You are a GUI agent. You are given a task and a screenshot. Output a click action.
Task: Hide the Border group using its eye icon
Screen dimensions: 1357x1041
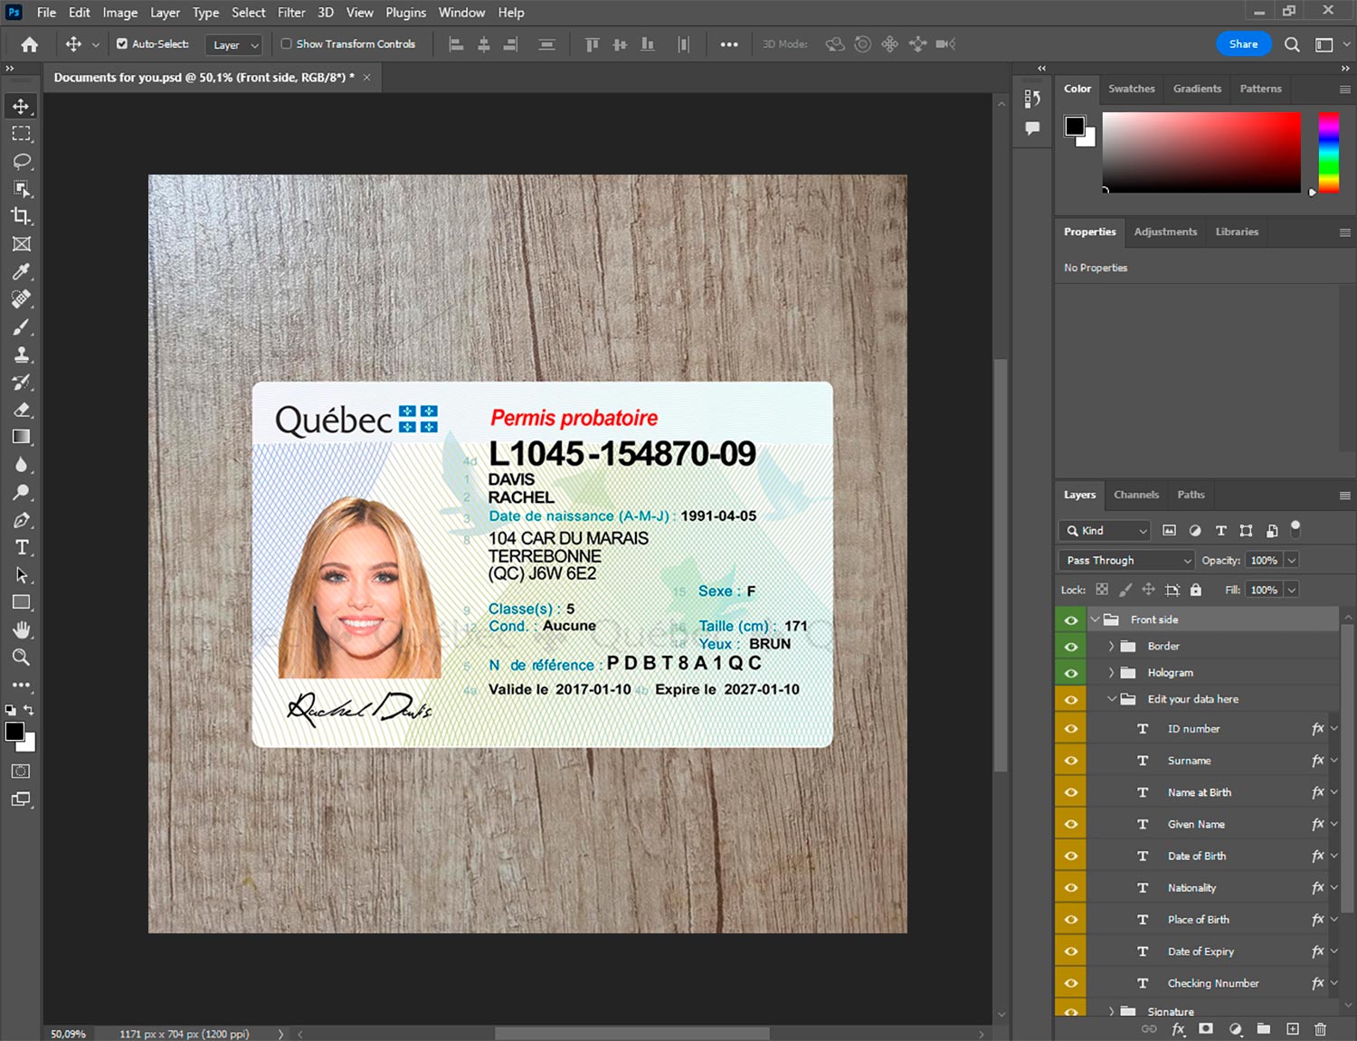tap(1071, 647)
